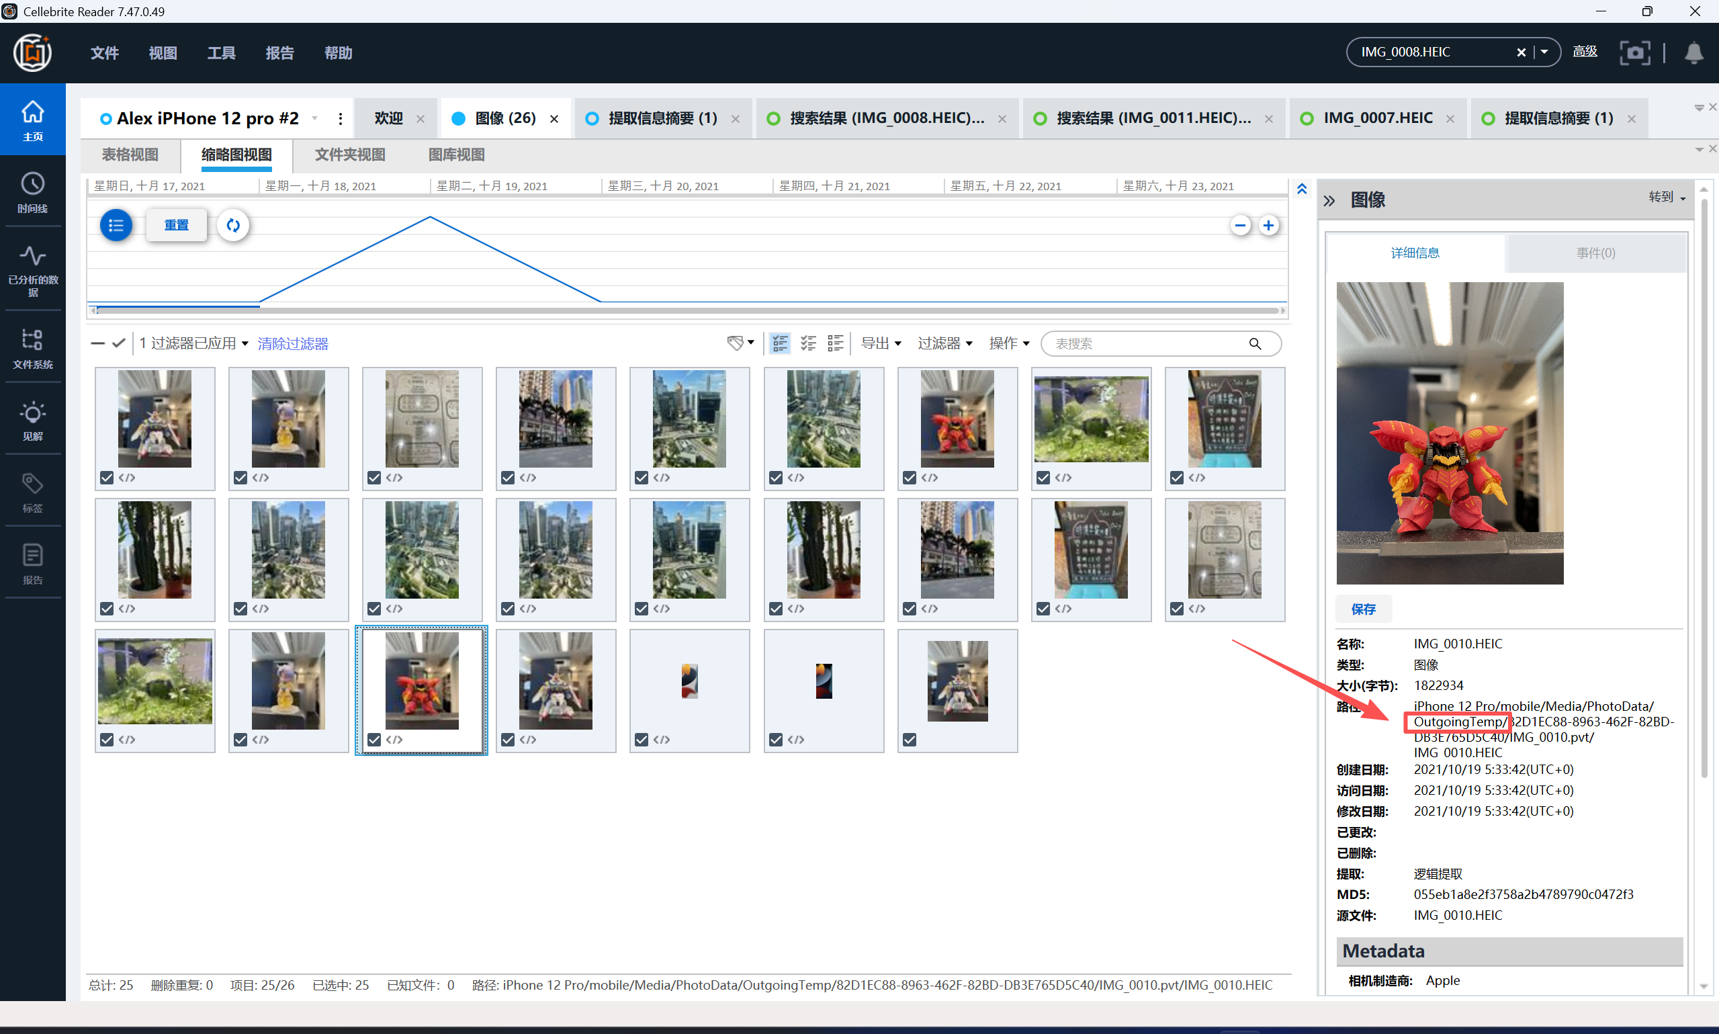Open the notifications bell icon

point(1693,52)
